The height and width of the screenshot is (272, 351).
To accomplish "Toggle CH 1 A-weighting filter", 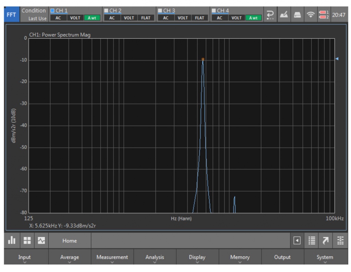I will (92, 18).
